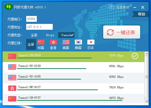Click the 日本 region label
Screen dimensions: 151x108
(91, 48)
